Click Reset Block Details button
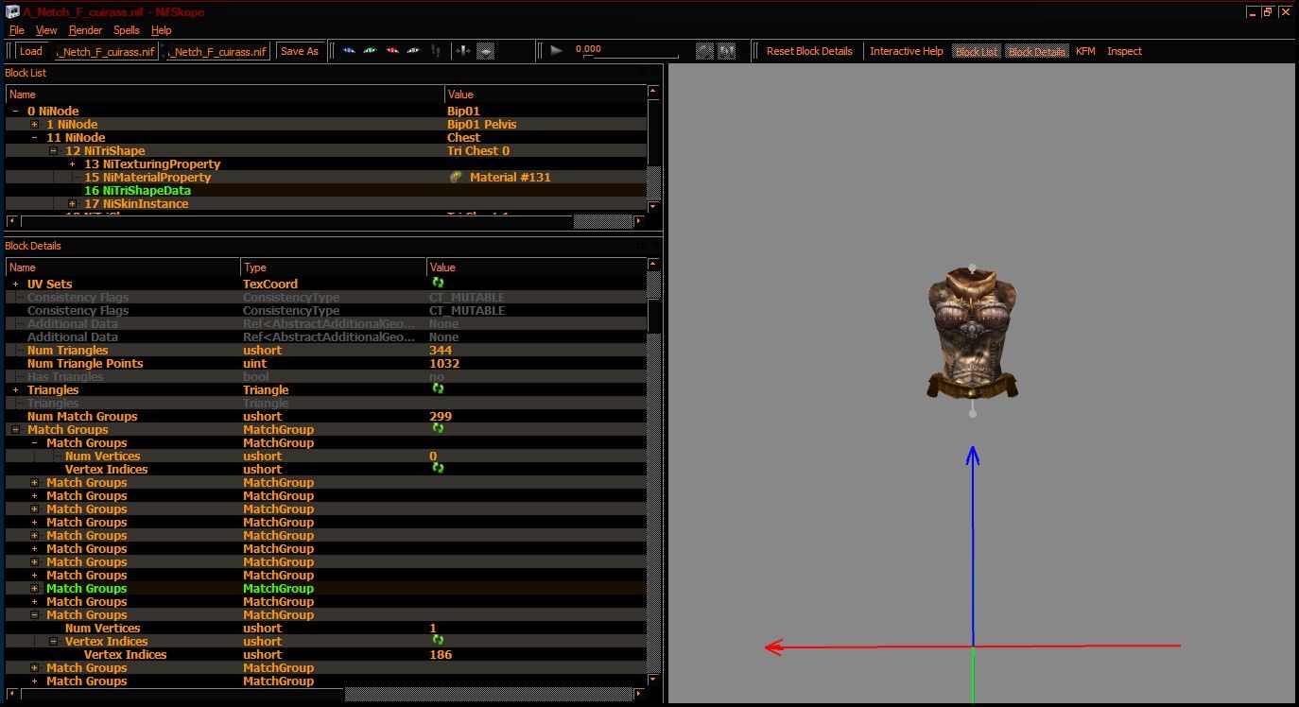Screen dimensions: 1299x707 [x=809, y=51]
